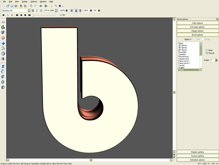The height and width of the screenshot is (165, 219).
Task: Expand the Design options panel
Action: (198, 31)
